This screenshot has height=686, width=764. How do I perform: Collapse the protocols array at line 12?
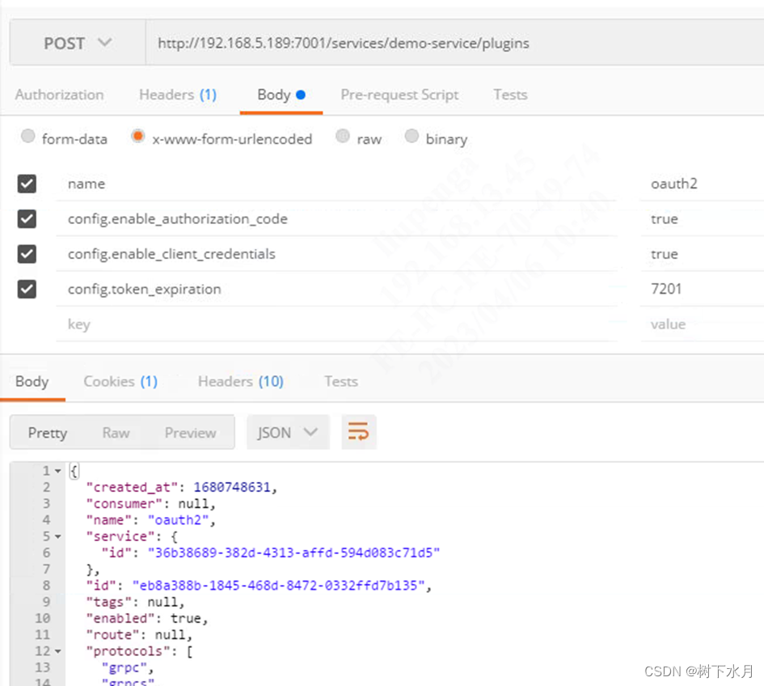[58, 651]
